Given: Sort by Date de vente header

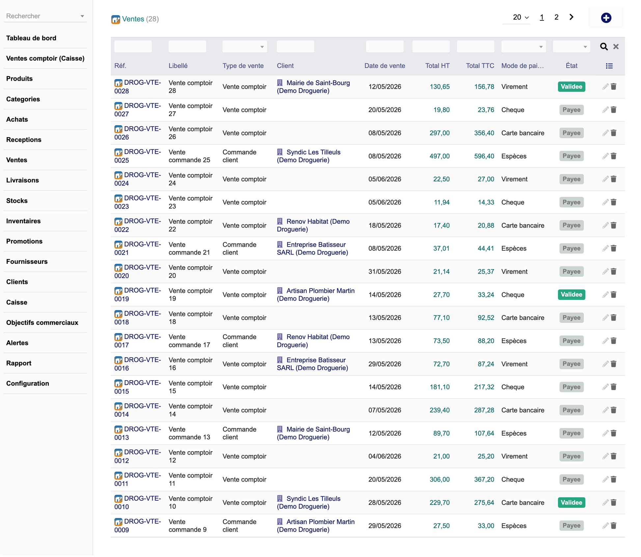Looking at the screenshot, I should [385, 66].
